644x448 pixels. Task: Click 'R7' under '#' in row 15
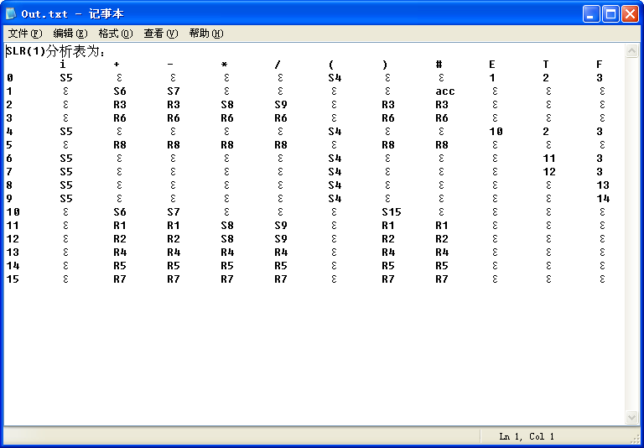coord(442,279)
